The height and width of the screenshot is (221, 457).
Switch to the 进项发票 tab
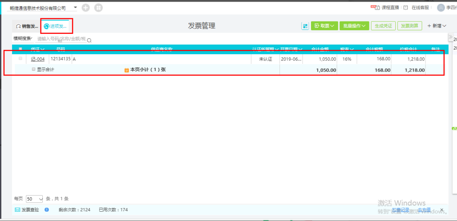(x=55, y=26)
